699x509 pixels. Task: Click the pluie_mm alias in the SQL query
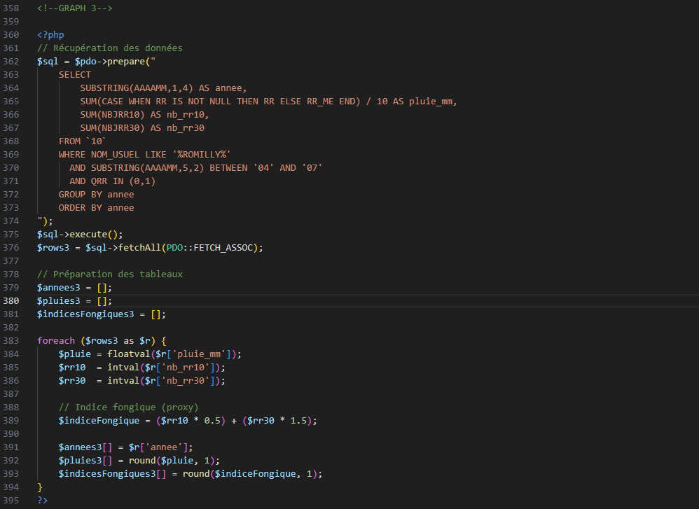(x=432, y=101)
